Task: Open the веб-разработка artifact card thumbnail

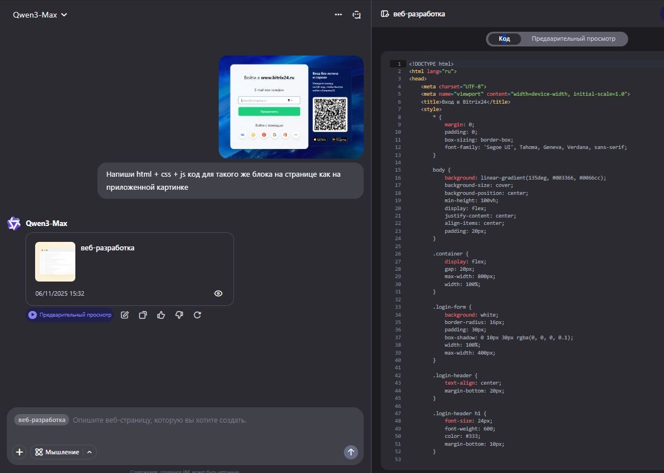Action: coord(55,262)
